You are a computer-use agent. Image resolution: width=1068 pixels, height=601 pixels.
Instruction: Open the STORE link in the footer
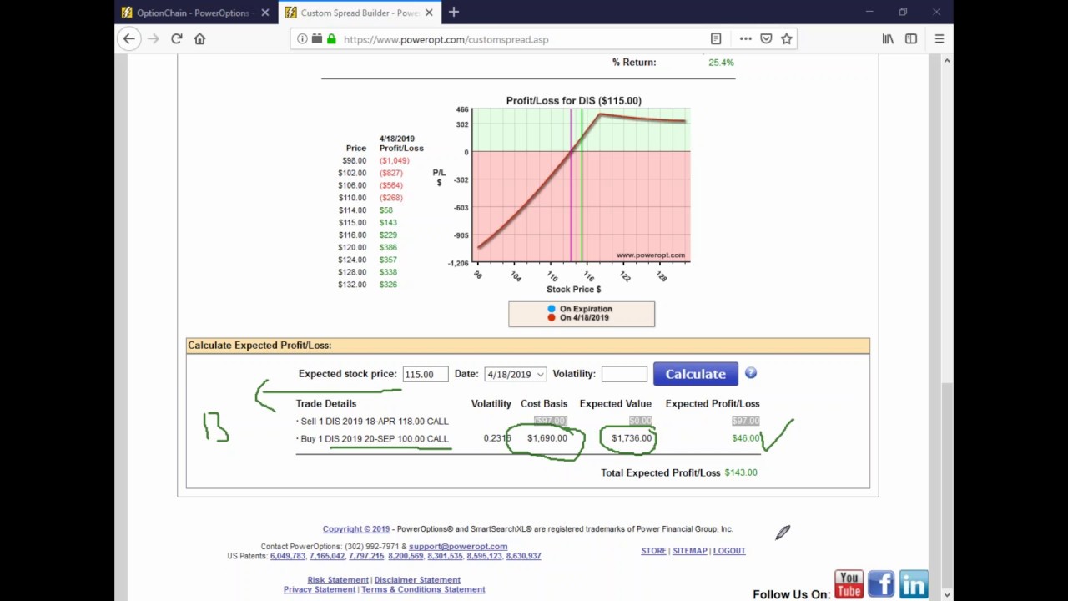(x=653, y=551)
